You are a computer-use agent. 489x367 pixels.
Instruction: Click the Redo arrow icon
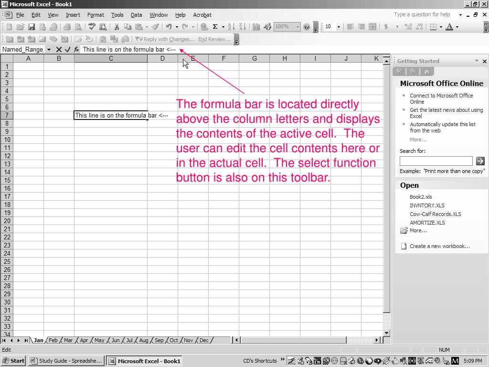(185, 27)
